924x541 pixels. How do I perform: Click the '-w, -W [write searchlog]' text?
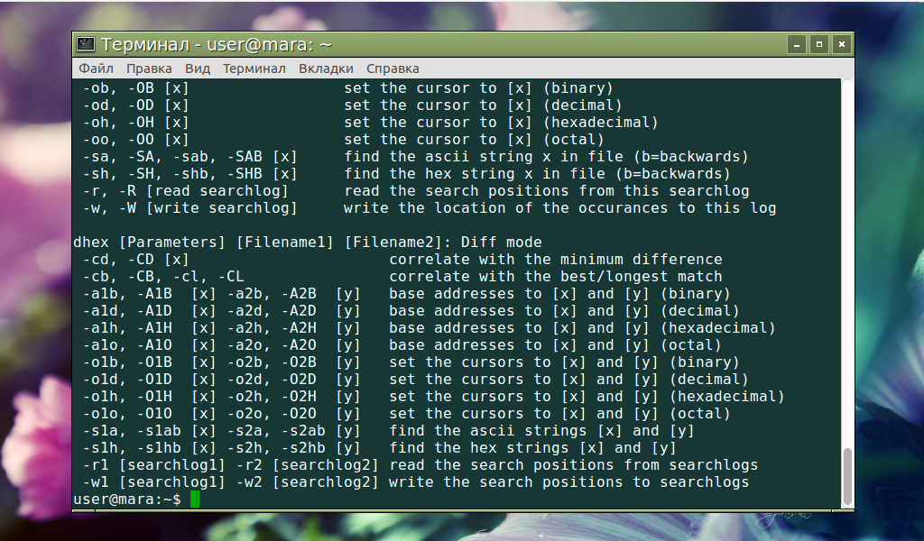189,207
